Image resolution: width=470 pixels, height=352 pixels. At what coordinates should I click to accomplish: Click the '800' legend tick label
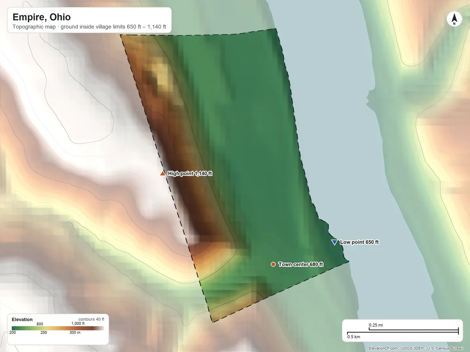(40, 324)
